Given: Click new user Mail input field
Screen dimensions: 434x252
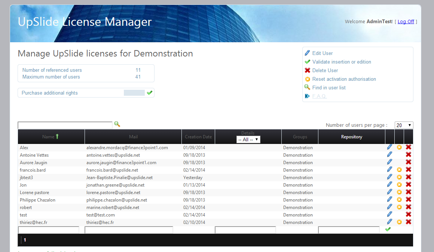Looking at the screenshot, I should [x=129, y=230].
